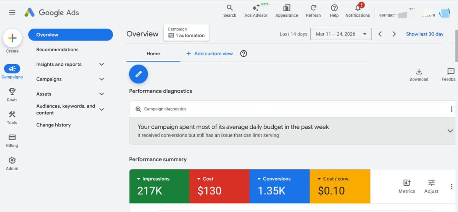Click the $130 cost value
458x212 pixels.
209,191
